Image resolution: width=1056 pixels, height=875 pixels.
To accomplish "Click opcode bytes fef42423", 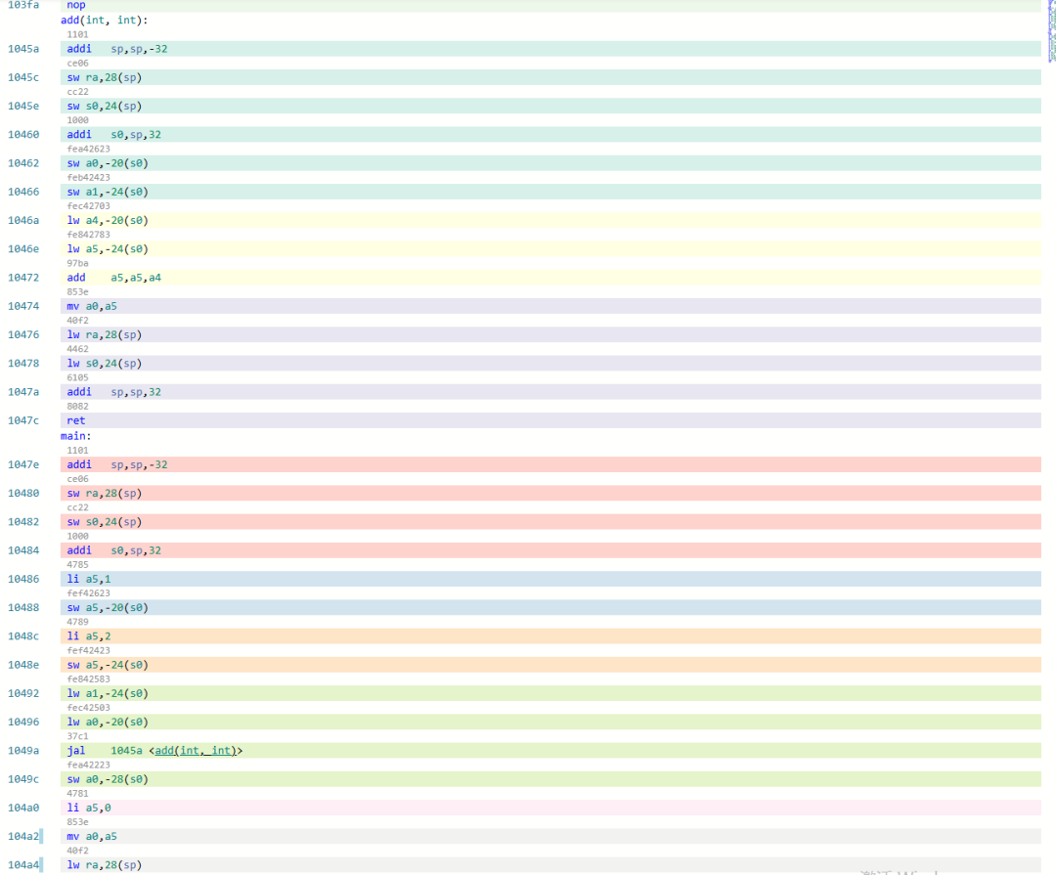I will (88, 651).
